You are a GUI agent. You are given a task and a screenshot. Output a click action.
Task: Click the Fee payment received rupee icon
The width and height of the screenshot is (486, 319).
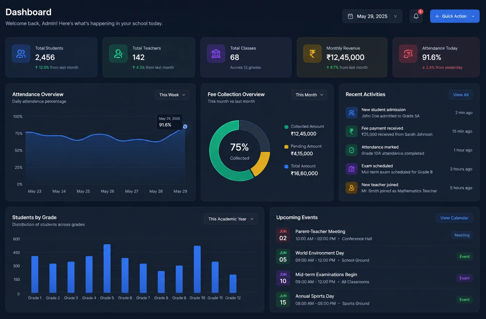click(351, 131)
